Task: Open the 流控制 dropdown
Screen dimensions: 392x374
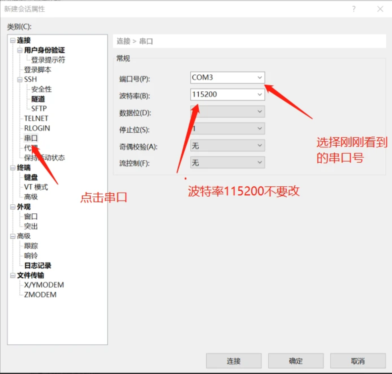Action: [x=227, y=163]
